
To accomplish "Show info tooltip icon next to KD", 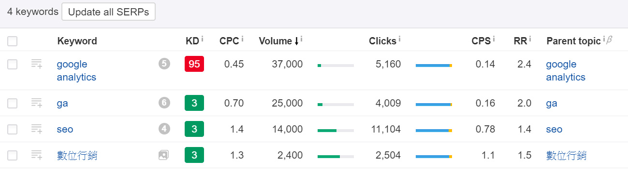I will click(x=202, y=39).
